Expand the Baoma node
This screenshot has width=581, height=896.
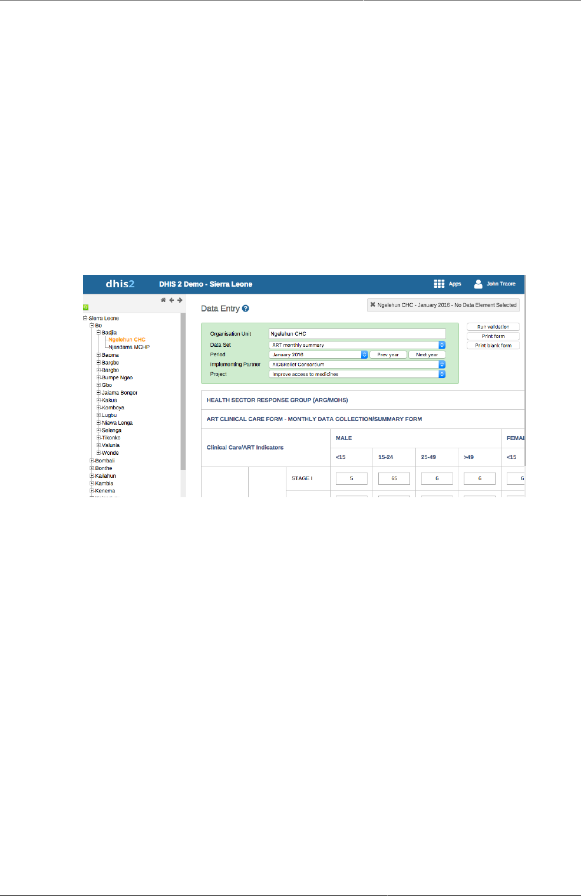99,355
